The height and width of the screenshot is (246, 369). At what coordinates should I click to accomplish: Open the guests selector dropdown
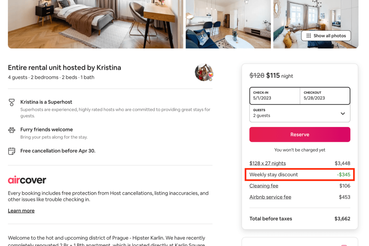(x=343, y=113)
